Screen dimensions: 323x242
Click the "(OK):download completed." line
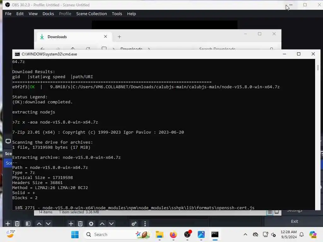(43, 102)
